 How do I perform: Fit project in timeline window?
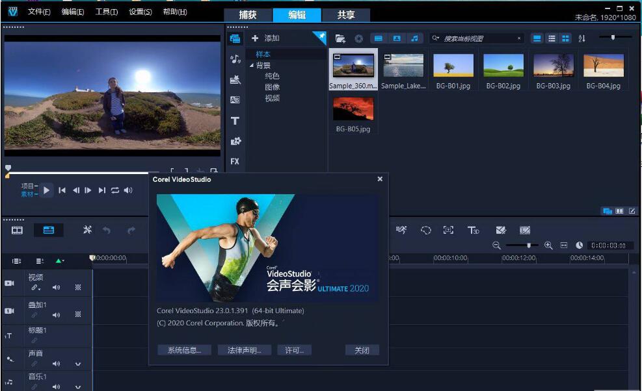point(564,246)
